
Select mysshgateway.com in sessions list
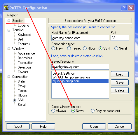tap(80, 81)
